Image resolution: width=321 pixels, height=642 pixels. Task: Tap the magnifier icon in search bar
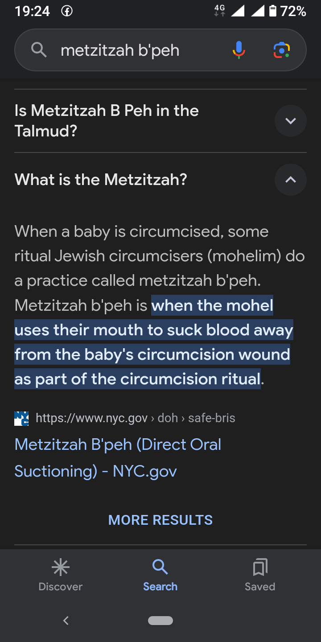pyautogui.click(x=39, y=50)
